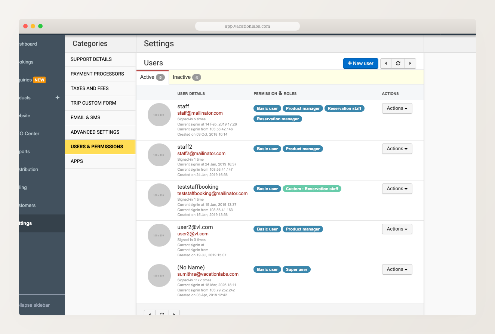Click the bottom previous page arrow
Viewport: 495px width, 334px height.
(x=150, y=314)
